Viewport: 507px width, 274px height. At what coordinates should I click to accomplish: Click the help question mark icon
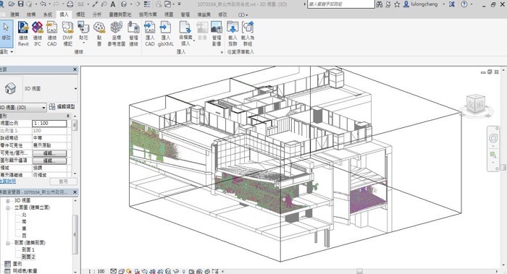coord(464,4)
